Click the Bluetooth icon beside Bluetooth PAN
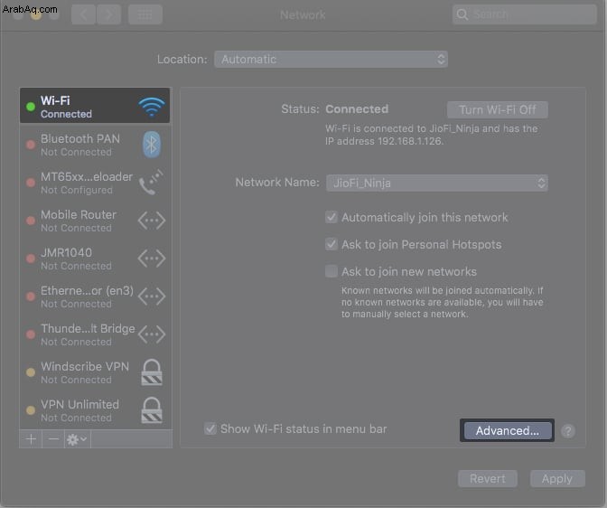 (x=152, y=145)
